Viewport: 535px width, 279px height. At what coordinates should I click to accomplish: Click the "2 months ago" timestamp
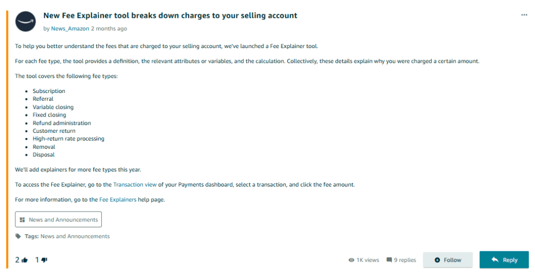click(109, 29)
